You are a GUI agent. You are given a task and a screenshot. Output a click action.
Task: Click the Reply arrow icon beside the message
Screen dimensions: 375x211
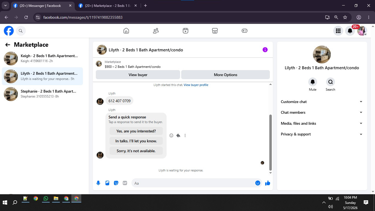[x=178, y=135]
